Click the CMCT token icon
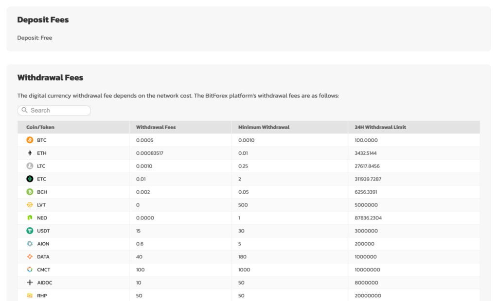Screen dimensions: 498x301 point(30,269)
